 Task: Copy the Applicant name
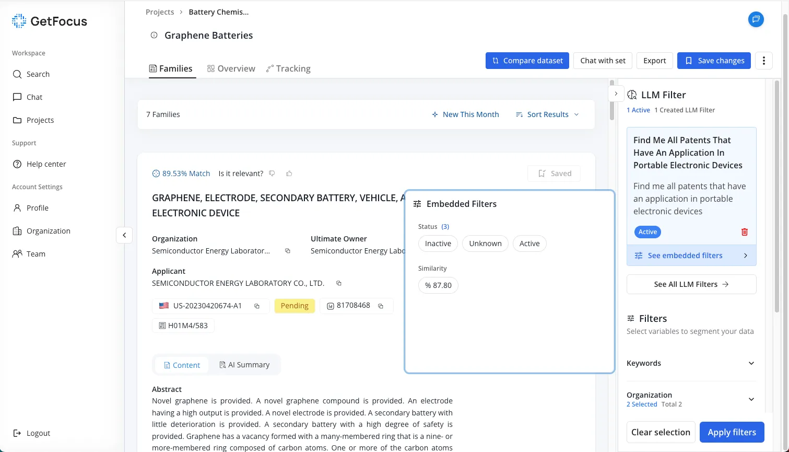(339, 283)
